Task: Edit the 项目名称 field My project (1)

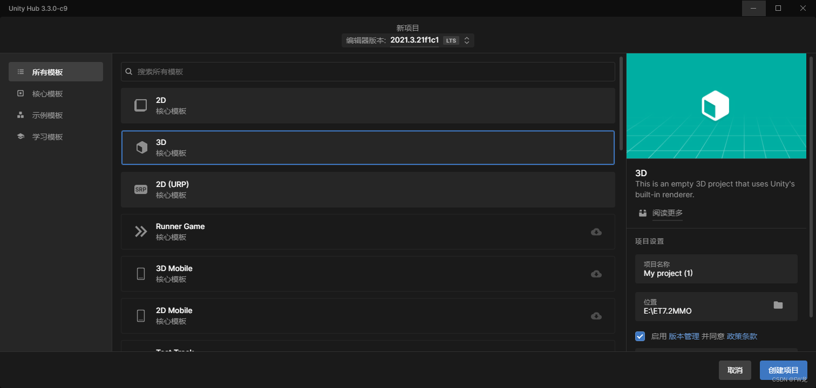Action: 716,269
